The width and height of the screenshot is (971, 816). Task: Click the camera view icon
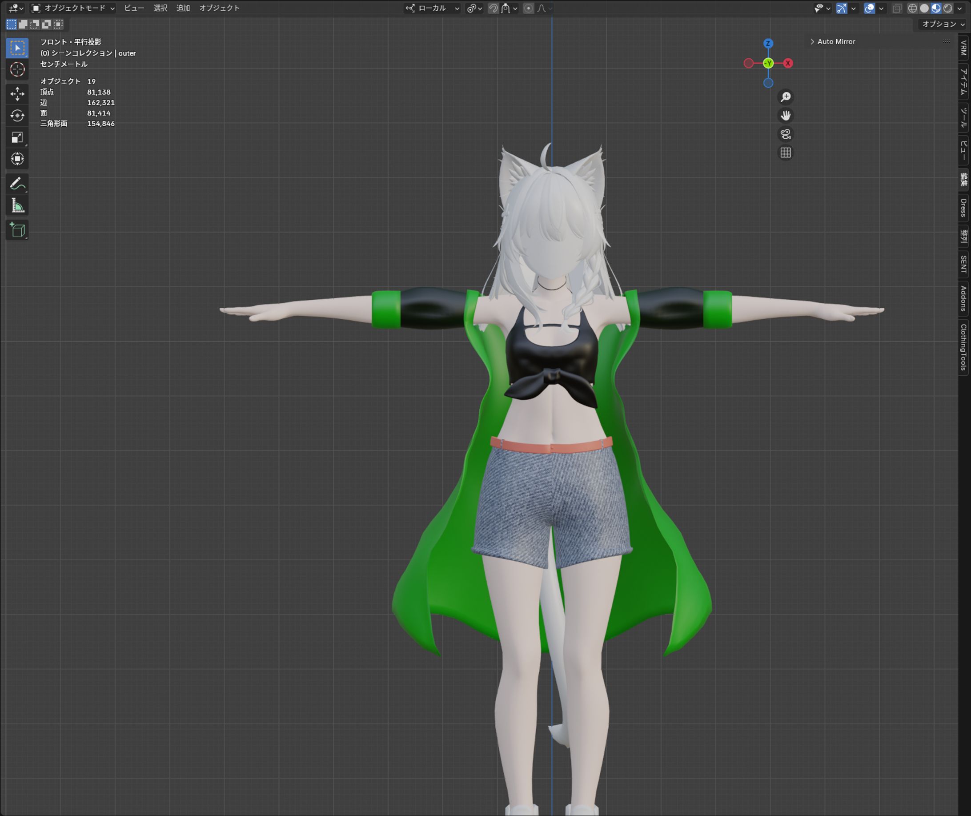pyautogui.click(x=786, y=134)
